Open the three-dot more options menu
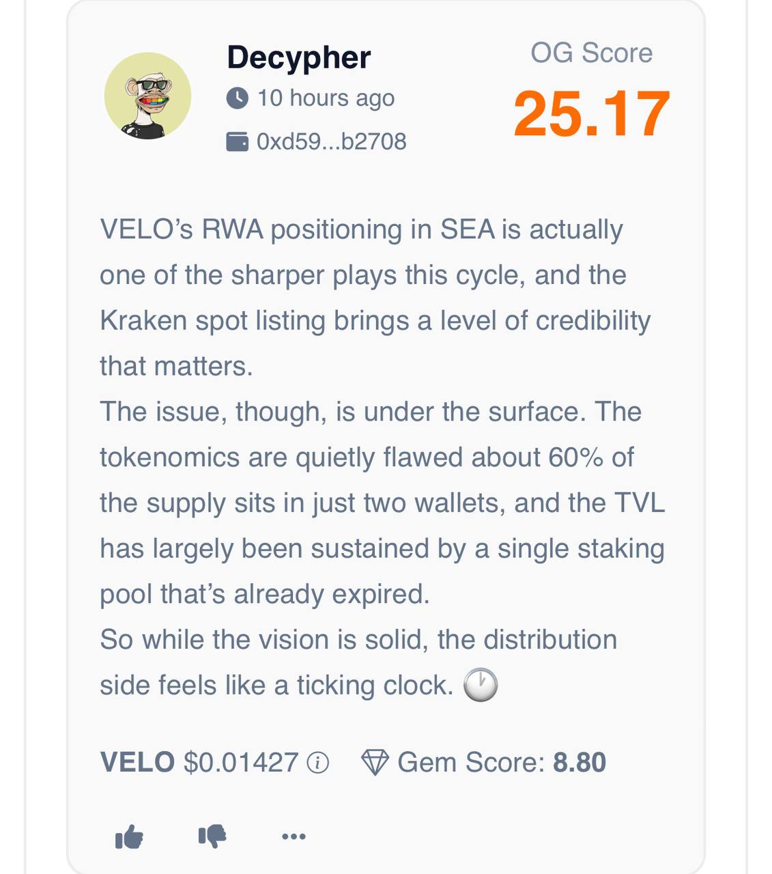 pyautogui.click(x=294, y=836)
